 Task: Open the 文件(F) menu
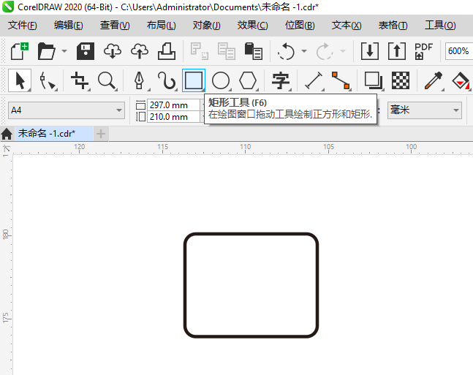tap(23, 26)
